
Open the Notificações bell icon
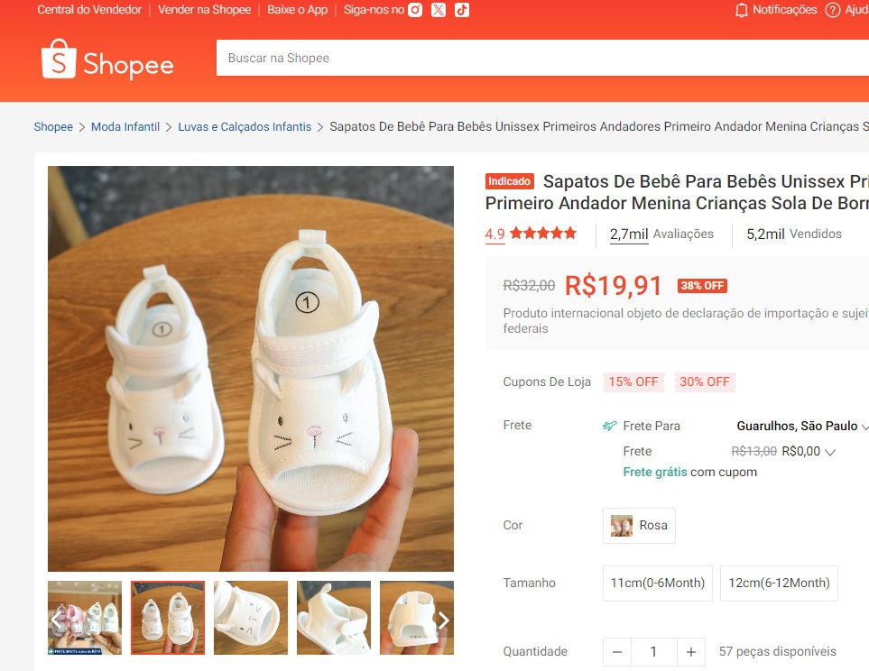tap(742, 10)
